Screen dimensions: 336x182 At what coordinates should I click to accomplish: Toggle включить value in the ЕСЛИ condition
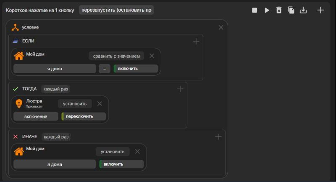136,69
